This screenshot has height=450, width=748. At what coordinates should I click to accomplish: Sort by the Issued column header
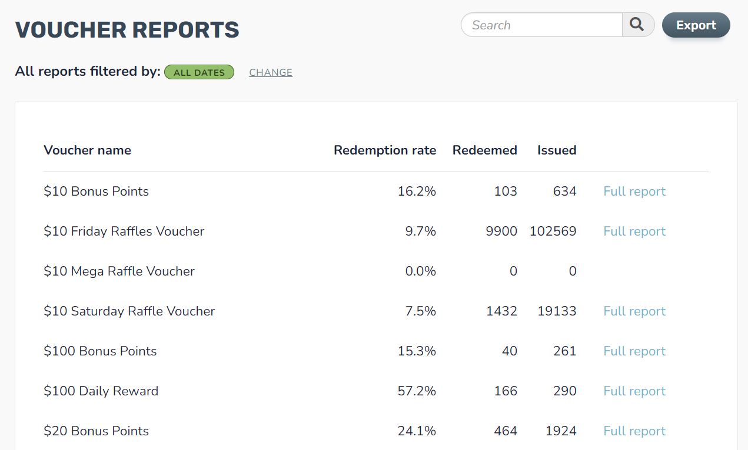(556, 150)
